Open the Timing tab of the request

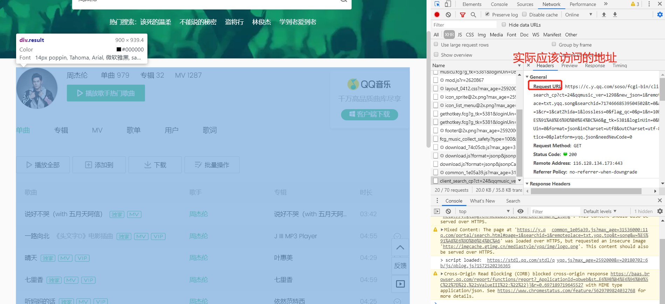(x=620, y=65)
